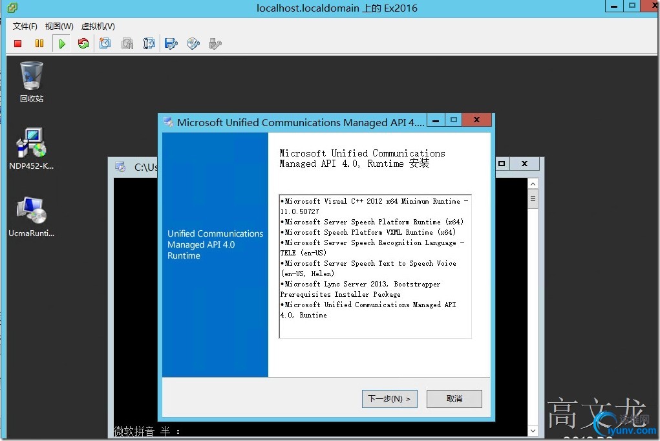660x441 pixels.
Task: Click 'Microsoft Server Speech Recognition Language' entry
Action: pos(372,248)
